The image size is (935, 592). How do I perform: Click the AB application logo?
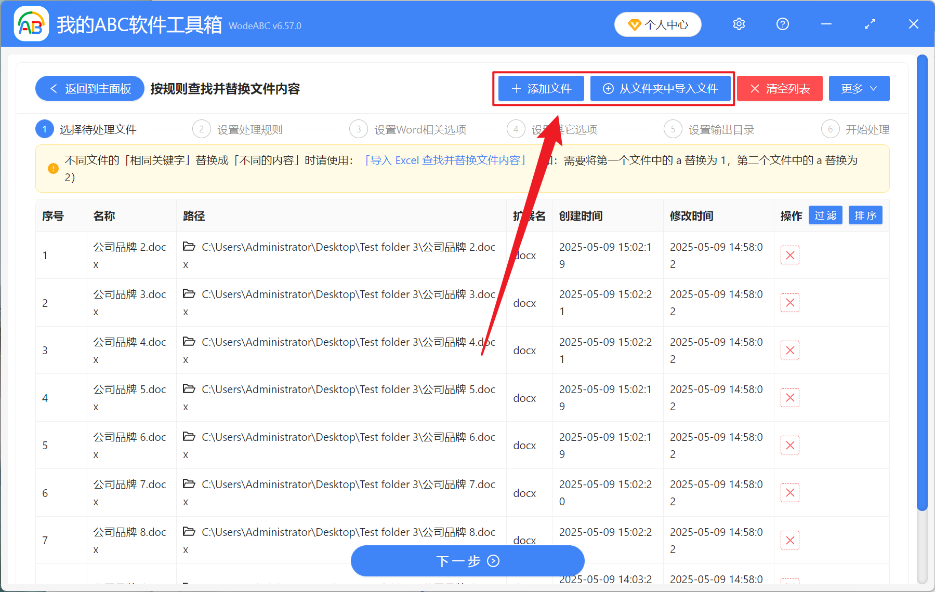pos(31,23)
